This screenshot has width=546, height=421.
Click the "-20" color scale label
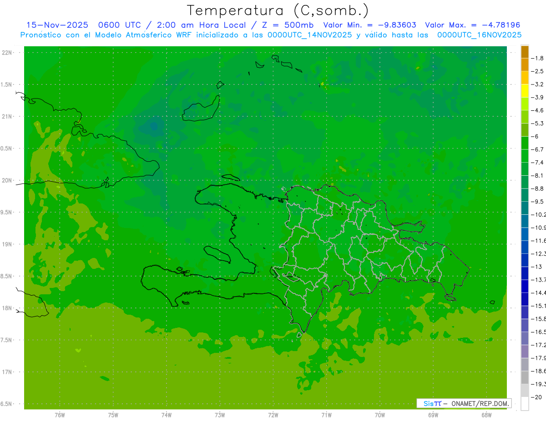coord(536,397)
